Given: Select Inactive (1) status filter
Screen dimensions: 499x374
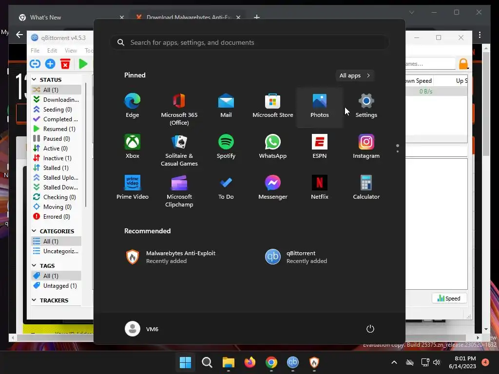Looking at the screenshot, I should point(57,158).
